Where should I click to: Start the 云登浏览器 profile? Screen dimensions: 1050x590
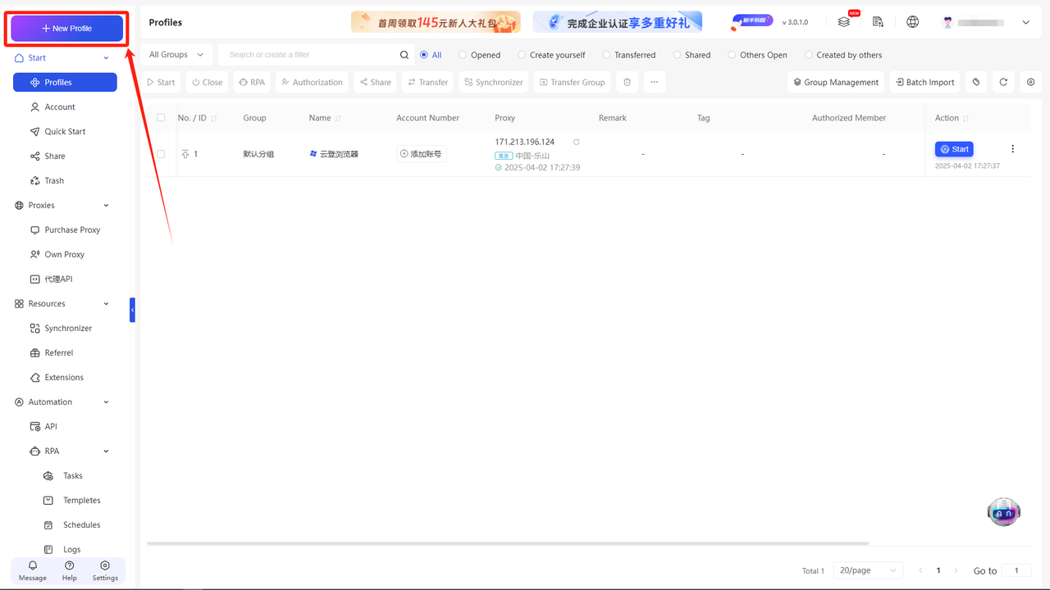(x=953, y=148)
